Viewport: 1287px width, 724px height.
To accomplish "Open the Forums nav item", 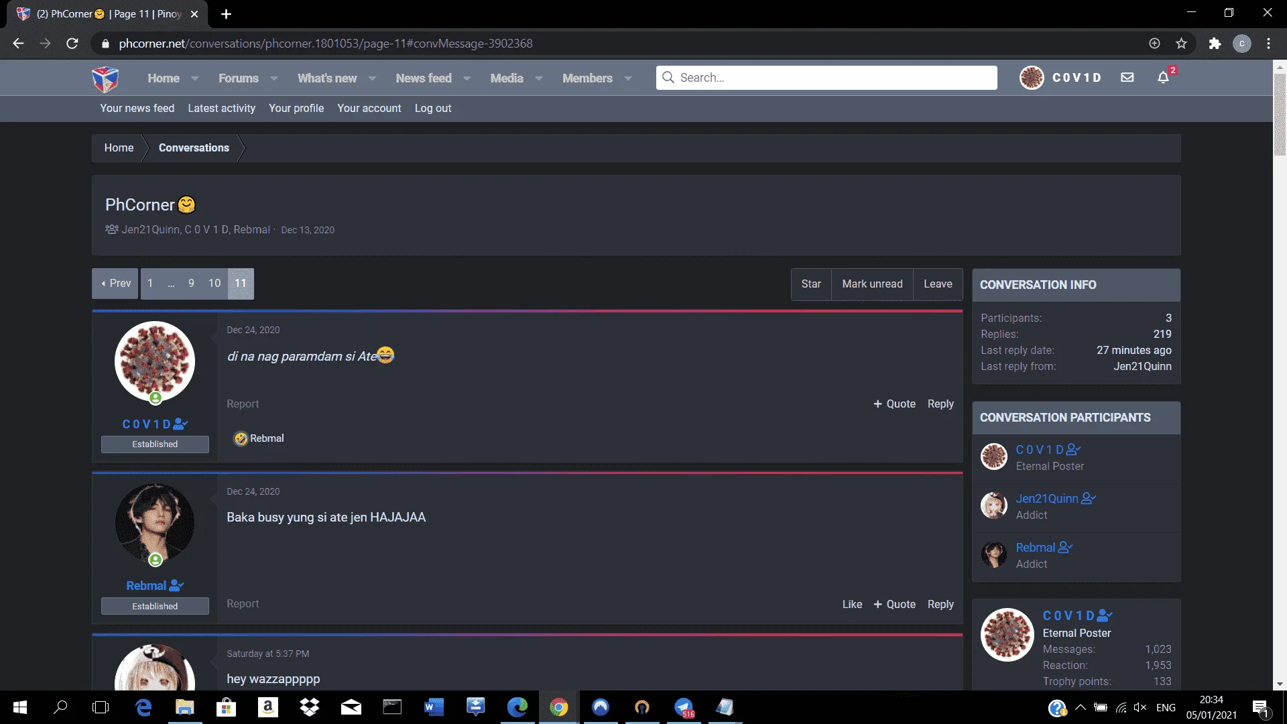I will pyautogui.click(x=239, y=78).
